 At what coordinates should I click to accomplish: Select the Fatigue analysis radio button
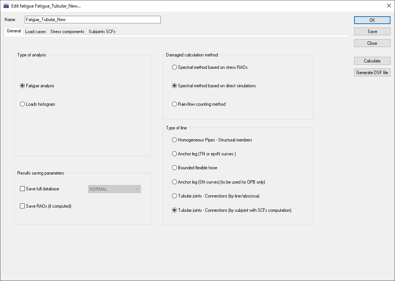(x=22, y=86)
